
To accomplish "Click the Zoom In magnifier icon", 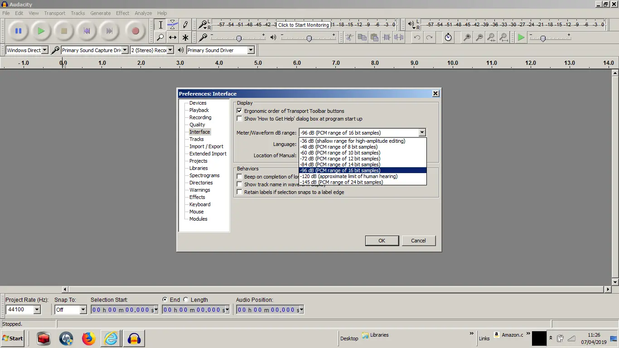I will (x=466, y=38).
